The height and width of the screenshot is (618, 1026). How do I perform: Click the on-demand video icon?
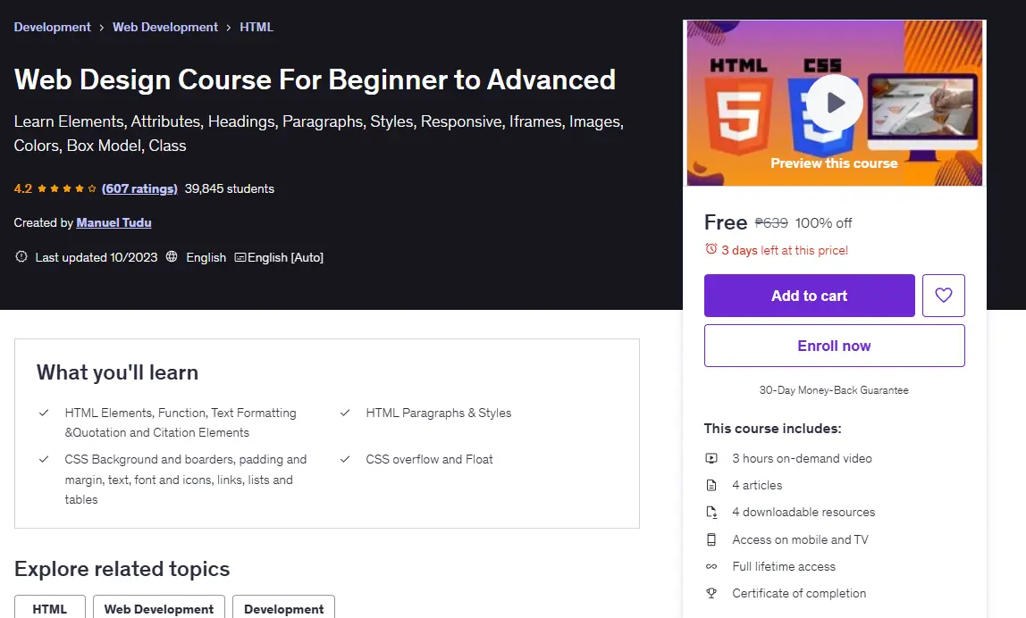(x=711, y=458)
